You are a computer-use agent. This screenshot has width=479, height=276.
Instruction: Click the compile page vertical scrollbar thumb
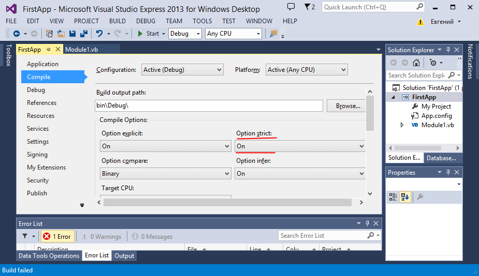(x=370, y=113)
